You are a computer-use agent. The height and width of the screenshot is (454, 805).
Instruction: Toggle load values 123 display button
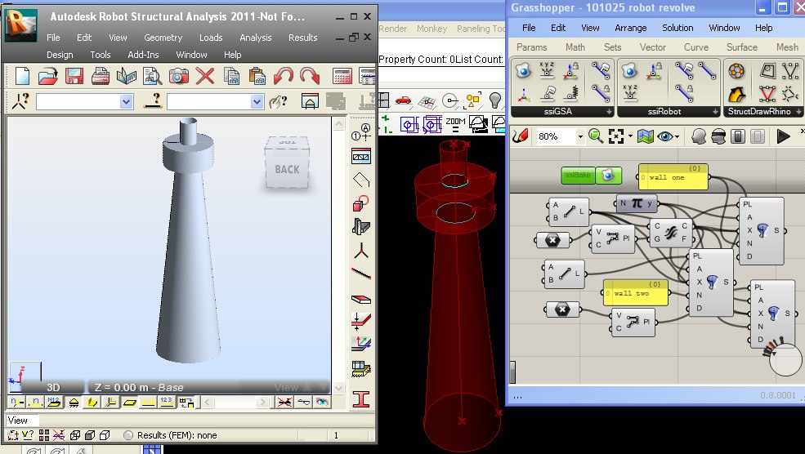click(167, 403)
